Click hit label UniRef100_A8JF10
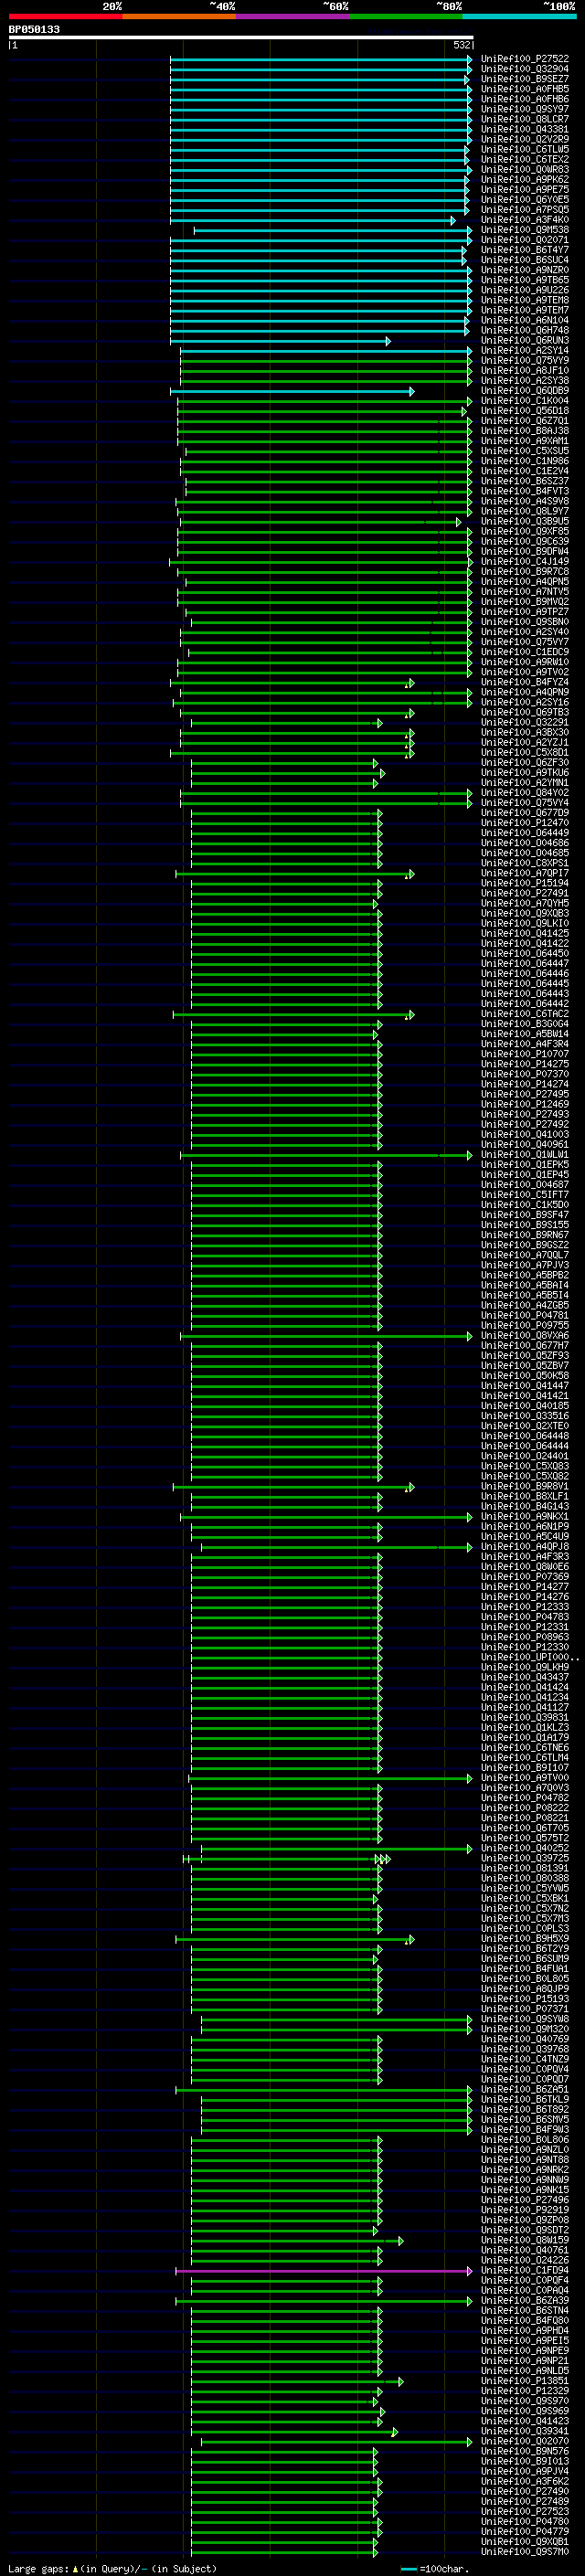Screen dimensions: 585x2576 tap(524, 371)
